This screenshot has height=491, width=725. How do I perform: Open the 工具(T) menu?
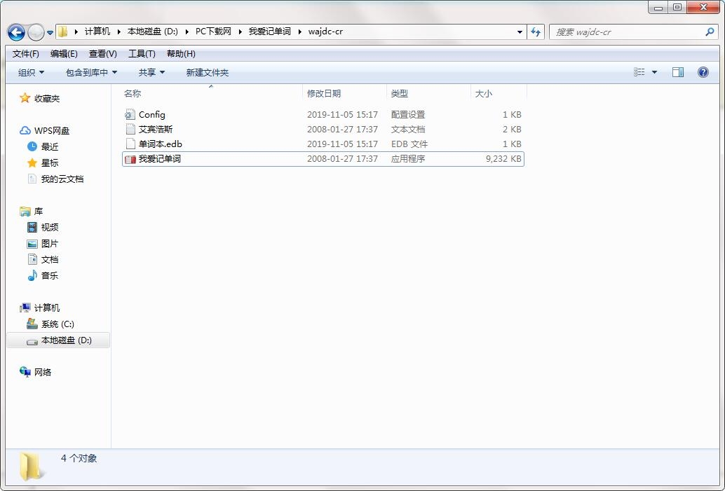click(x=142, y=53)
